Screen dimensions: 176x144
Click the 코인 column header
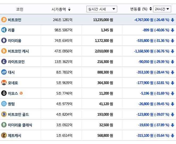coord(20,9)
